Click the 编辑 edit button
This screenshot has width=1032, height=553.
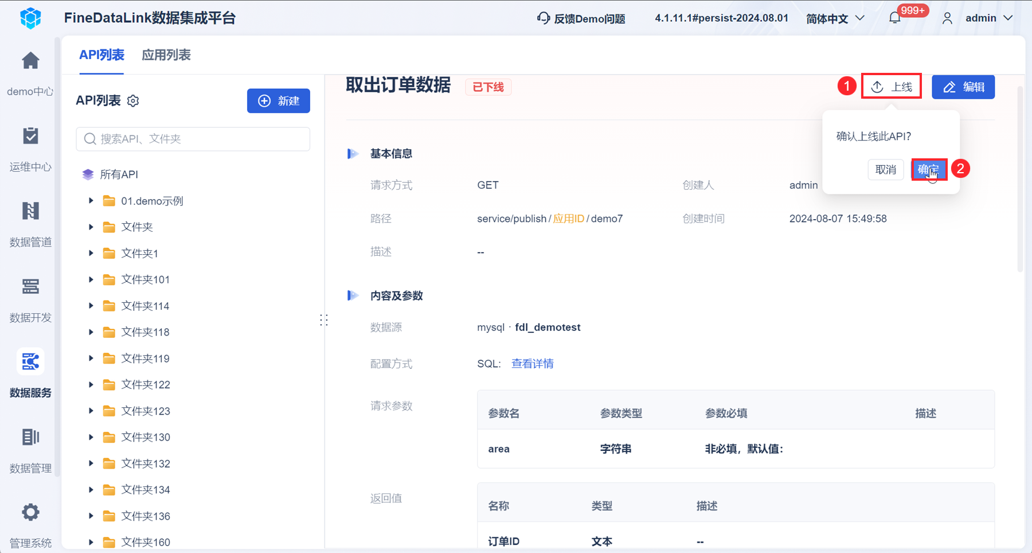(x=963, y=87)
